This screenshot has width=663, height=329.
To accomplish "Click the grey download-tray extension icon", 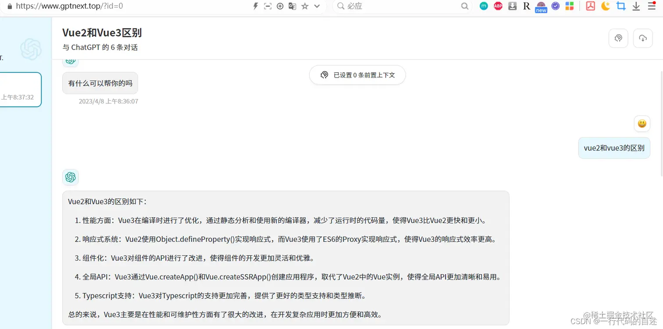I will click(x=512, y=6).
